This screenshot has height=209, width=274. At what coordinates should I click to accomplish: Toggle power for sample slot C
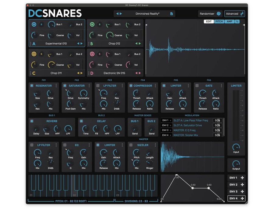34,54
